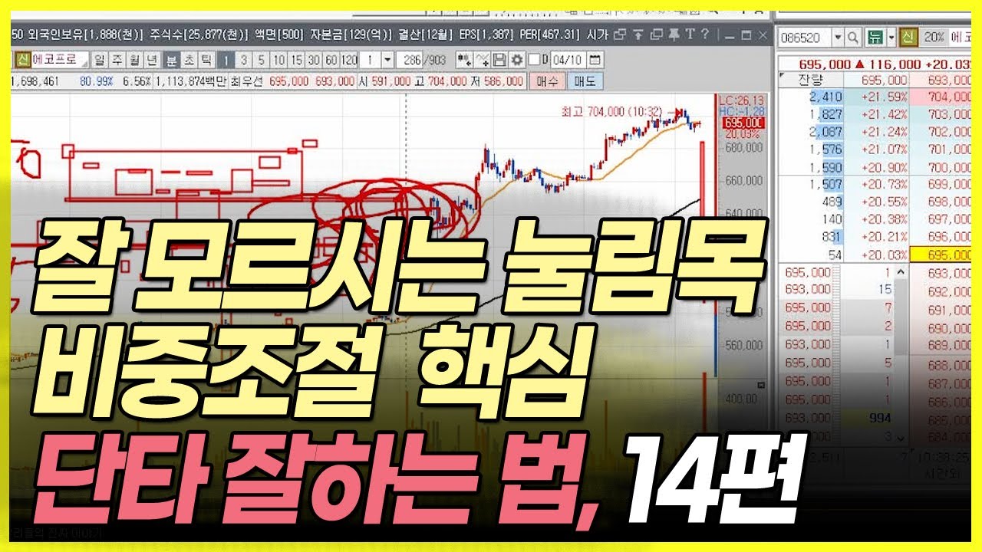
Task: Click the 680,000 price axis label
Action: 746,146
